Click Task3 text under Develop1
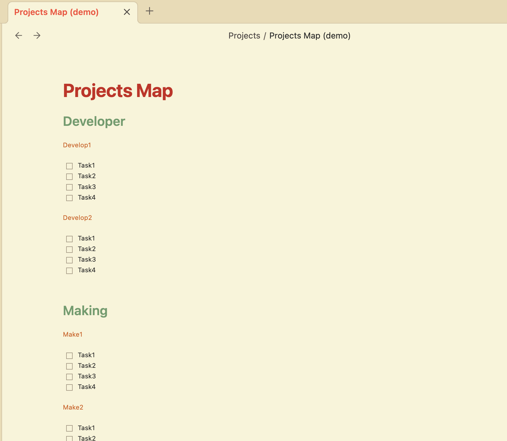Image resolution: width=507 pixels, height=441 pixels. click(87, 187)
